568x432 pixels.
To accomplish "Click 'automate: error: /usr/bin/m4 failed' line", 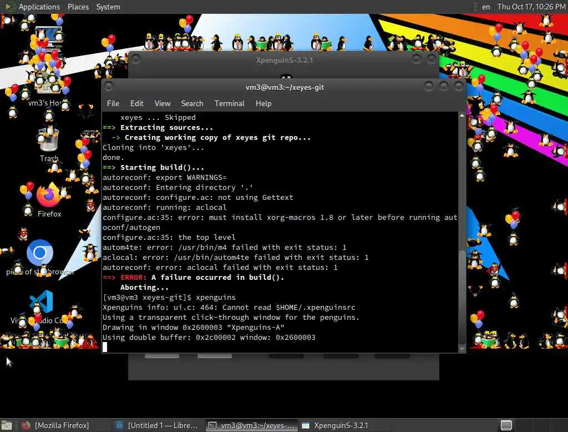I will tap(224, 248).
